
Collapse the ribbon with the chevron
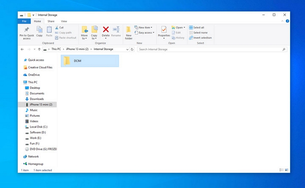[x=283, y=21]
